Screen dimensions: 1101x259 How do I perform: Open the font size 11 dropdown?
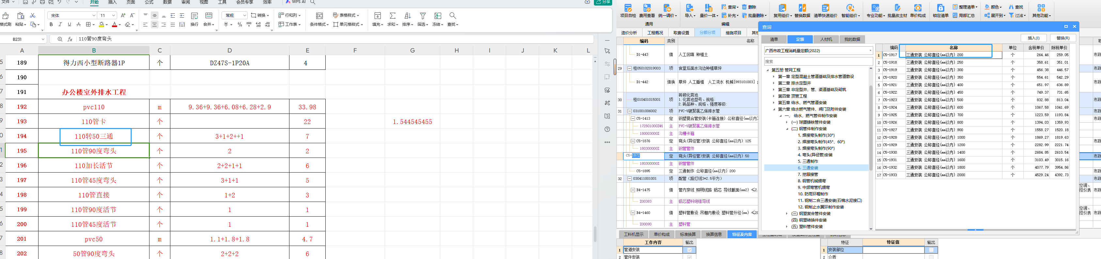pos(113,15)
